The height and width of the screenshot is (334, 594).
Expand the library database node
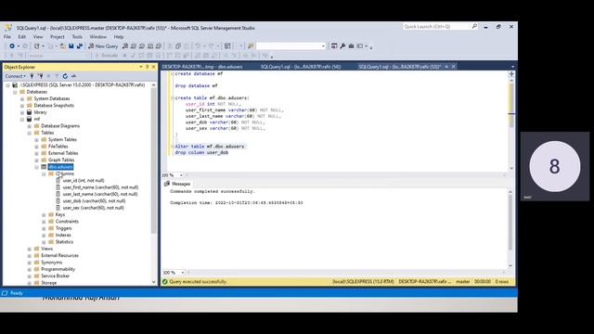pos(22,112)
